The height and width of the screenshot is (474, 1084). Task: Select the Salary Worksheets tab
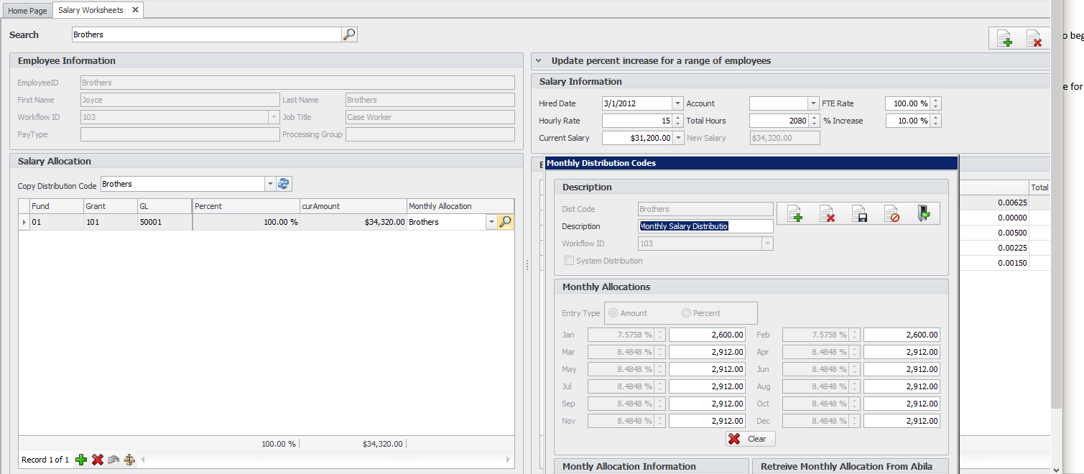(x=91, y=10)
